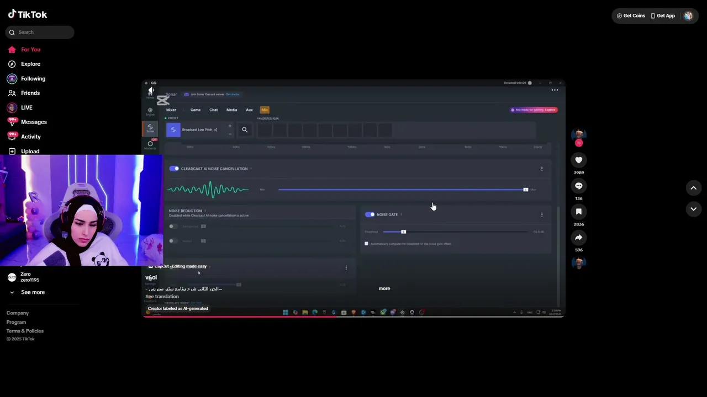The image size is (707, 397).
Task: Open the Upload page
Action: point(30,151)
